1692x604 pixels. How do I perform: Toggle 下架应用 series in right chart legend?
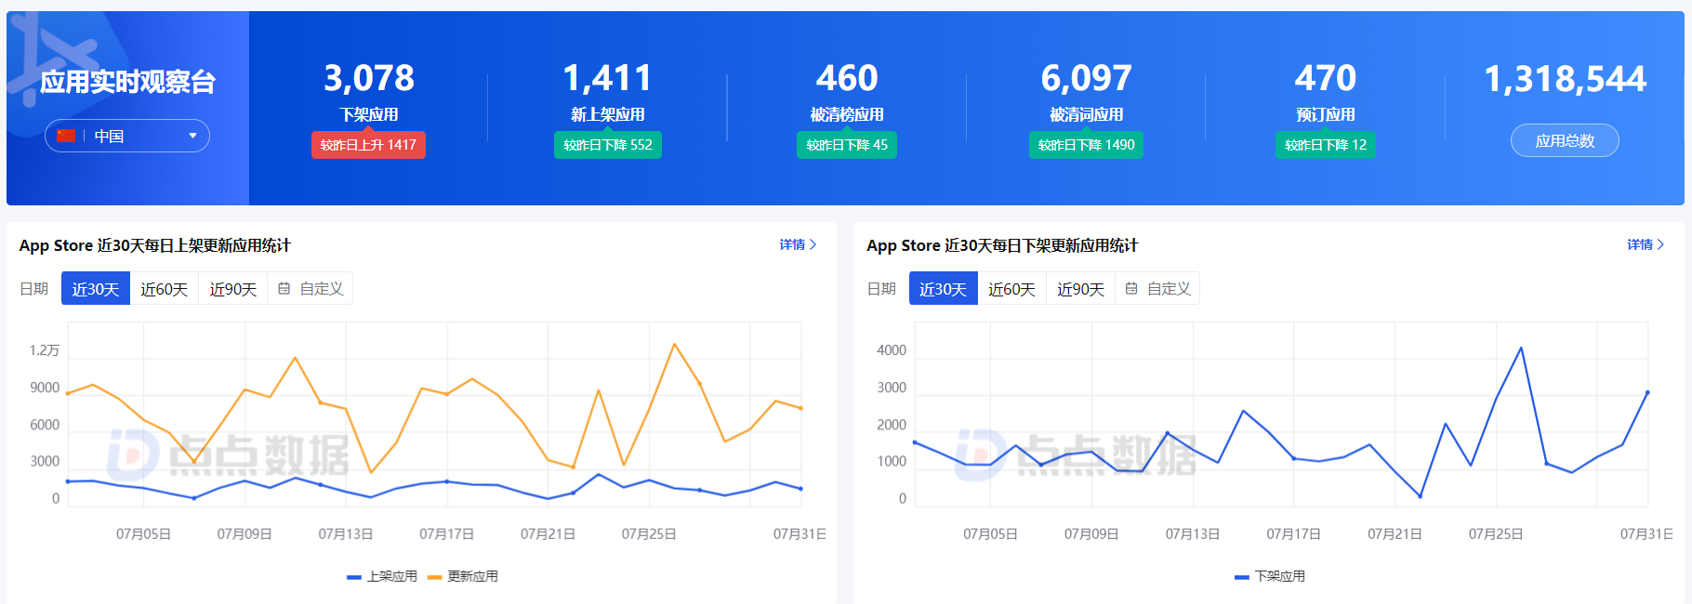(x=1270, y=577)
